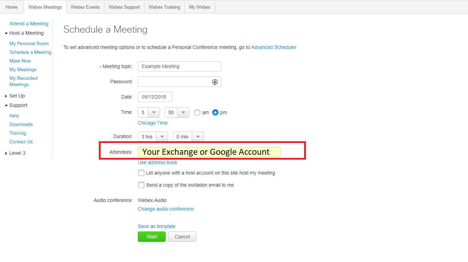Choose Meet Now in the sidebar
Image resolution: width=468 pixels, height=262 pixels.
point(20,61)
